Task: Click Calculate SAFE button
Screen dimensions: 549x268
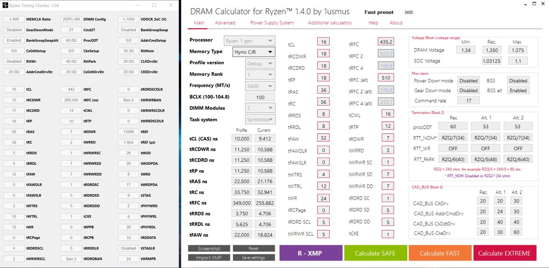Action: 375,253
